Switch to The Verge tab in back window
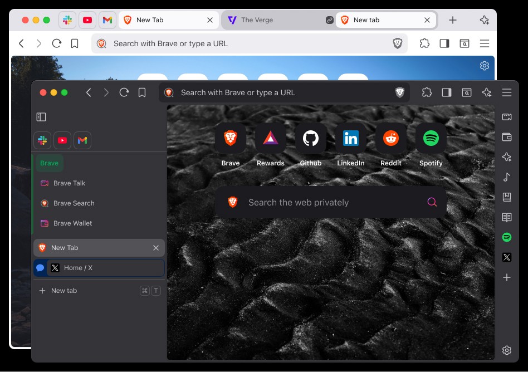This screenshot has width=528, height=372. 278,20
